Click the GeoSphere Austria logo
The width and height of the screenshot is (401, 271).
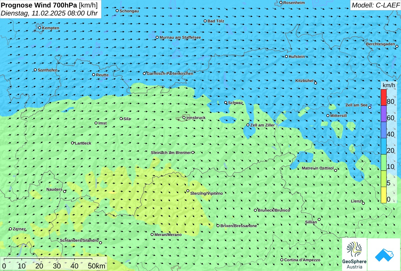pyautogui.click(x=354, y=255)
